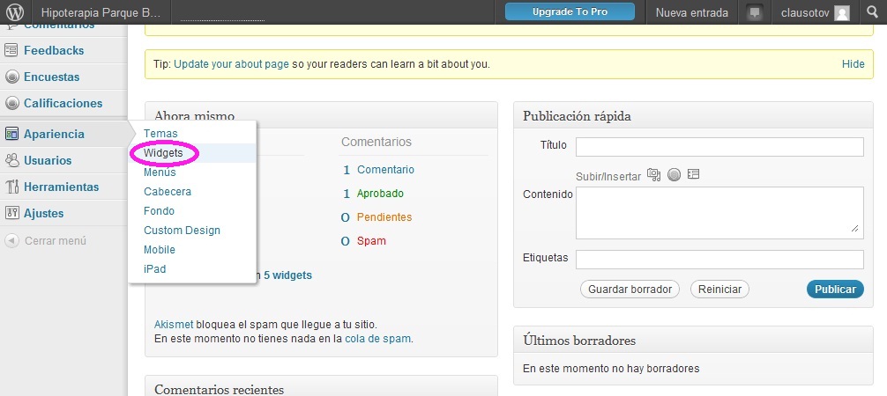Choose Custom Design in the submenu
The width and height of the screenshot is (887, 396).
tap(182, 231)
